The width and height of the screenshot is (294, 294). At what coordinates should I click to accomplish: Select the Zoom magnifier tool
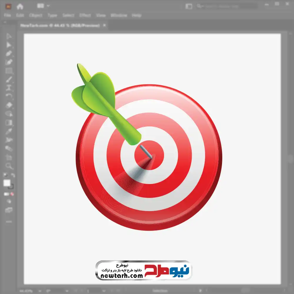point(9,166)
